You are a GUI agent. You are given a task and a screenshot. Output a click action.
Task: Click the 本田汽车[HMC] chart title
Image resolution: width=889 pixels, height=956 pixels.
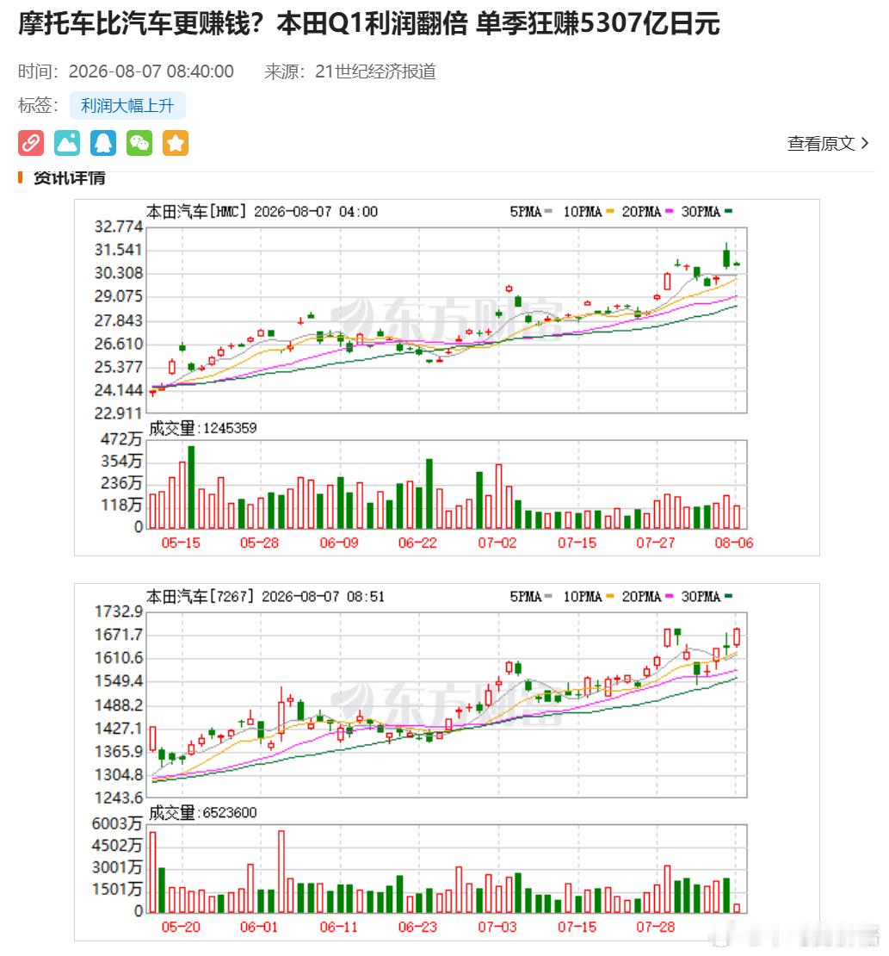[x=262, y=212]
